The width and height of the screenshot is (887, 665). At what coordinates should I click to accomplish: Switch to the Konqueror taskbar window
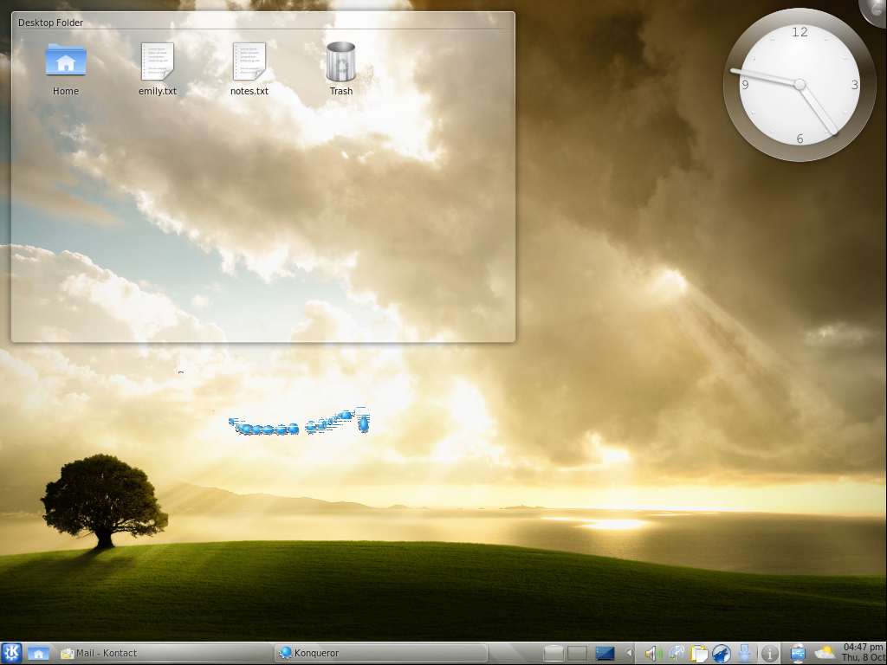coord(379,653)
